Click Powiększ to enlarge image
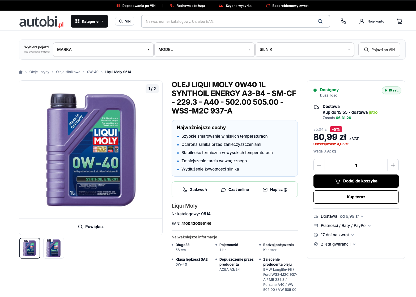Image resolution: width=416 pixels, height=297 pixels. pos(91,227)
